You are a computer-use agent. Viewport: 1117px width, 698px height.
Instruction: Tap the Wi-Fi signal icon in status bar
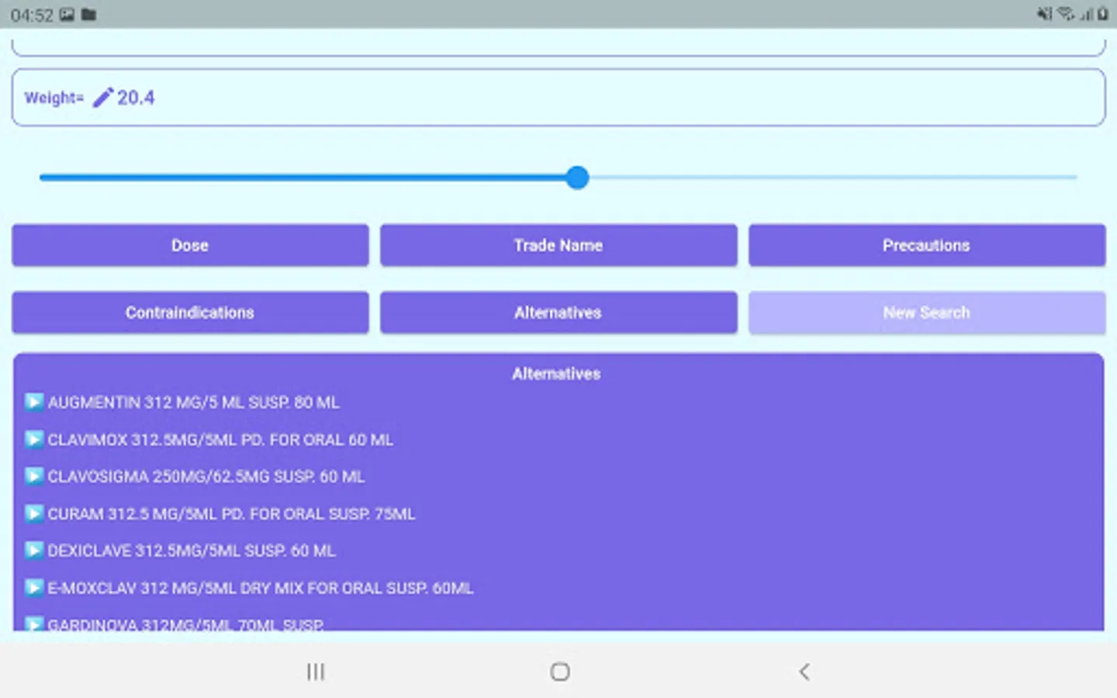1067,14
